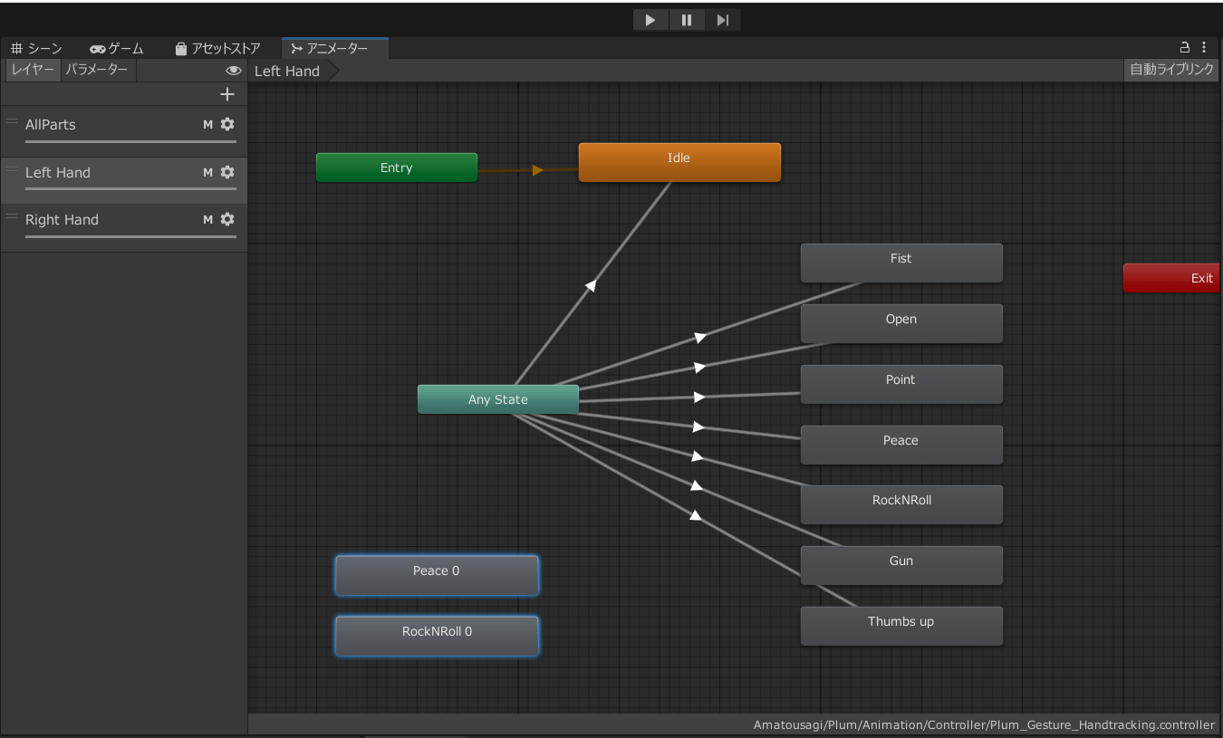This screenshot has height=738, width=1223.
Task: Toggle the lock icon in Animator window
Action: pos(1185,47)
